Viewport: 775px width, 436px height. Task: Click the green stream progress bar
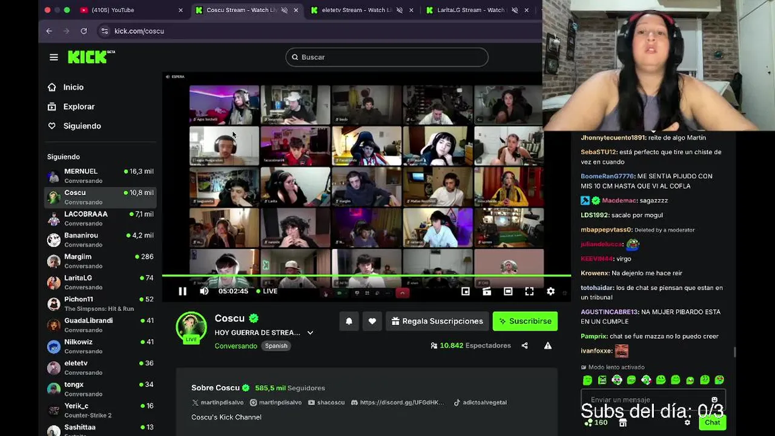coord(366,276)
